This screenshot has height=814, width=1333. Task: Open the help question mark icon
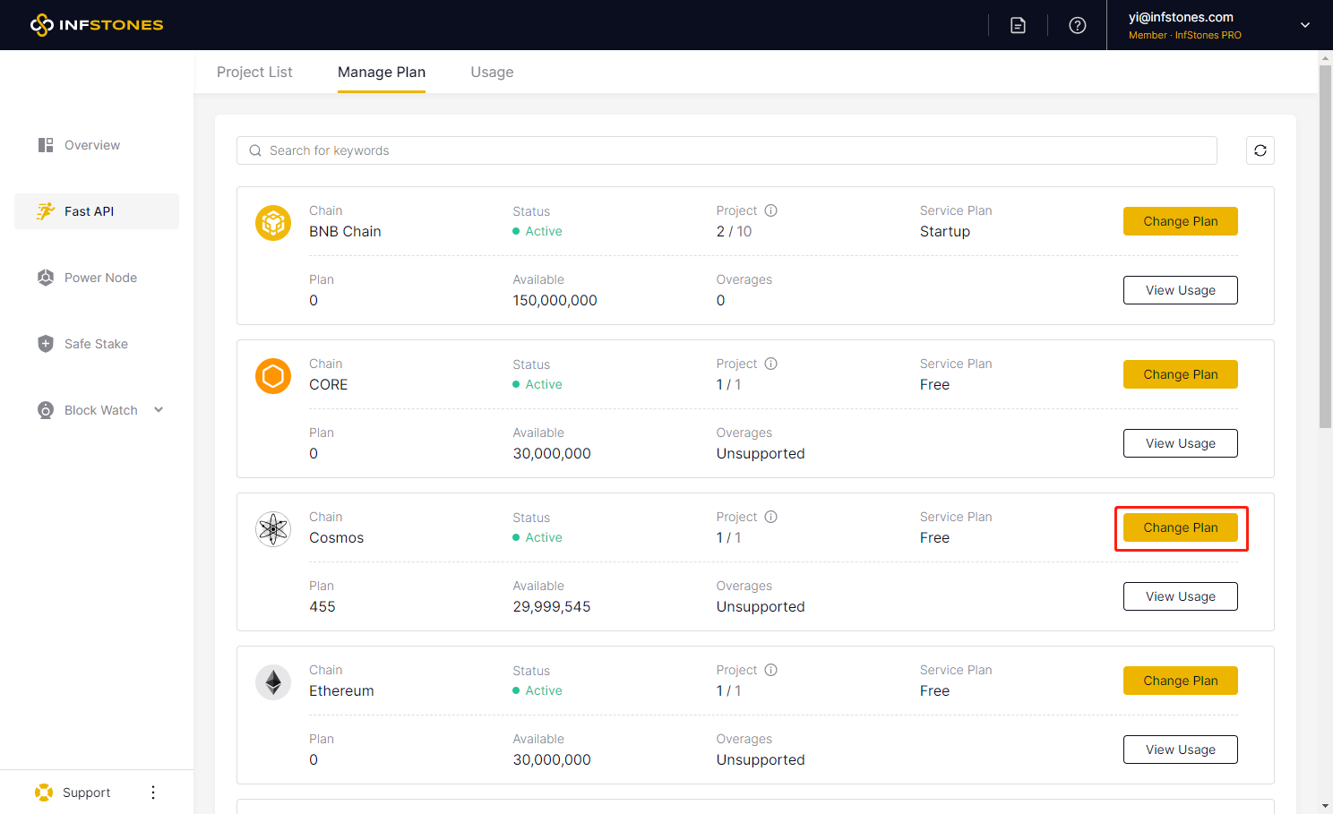tap(1078, 25)
